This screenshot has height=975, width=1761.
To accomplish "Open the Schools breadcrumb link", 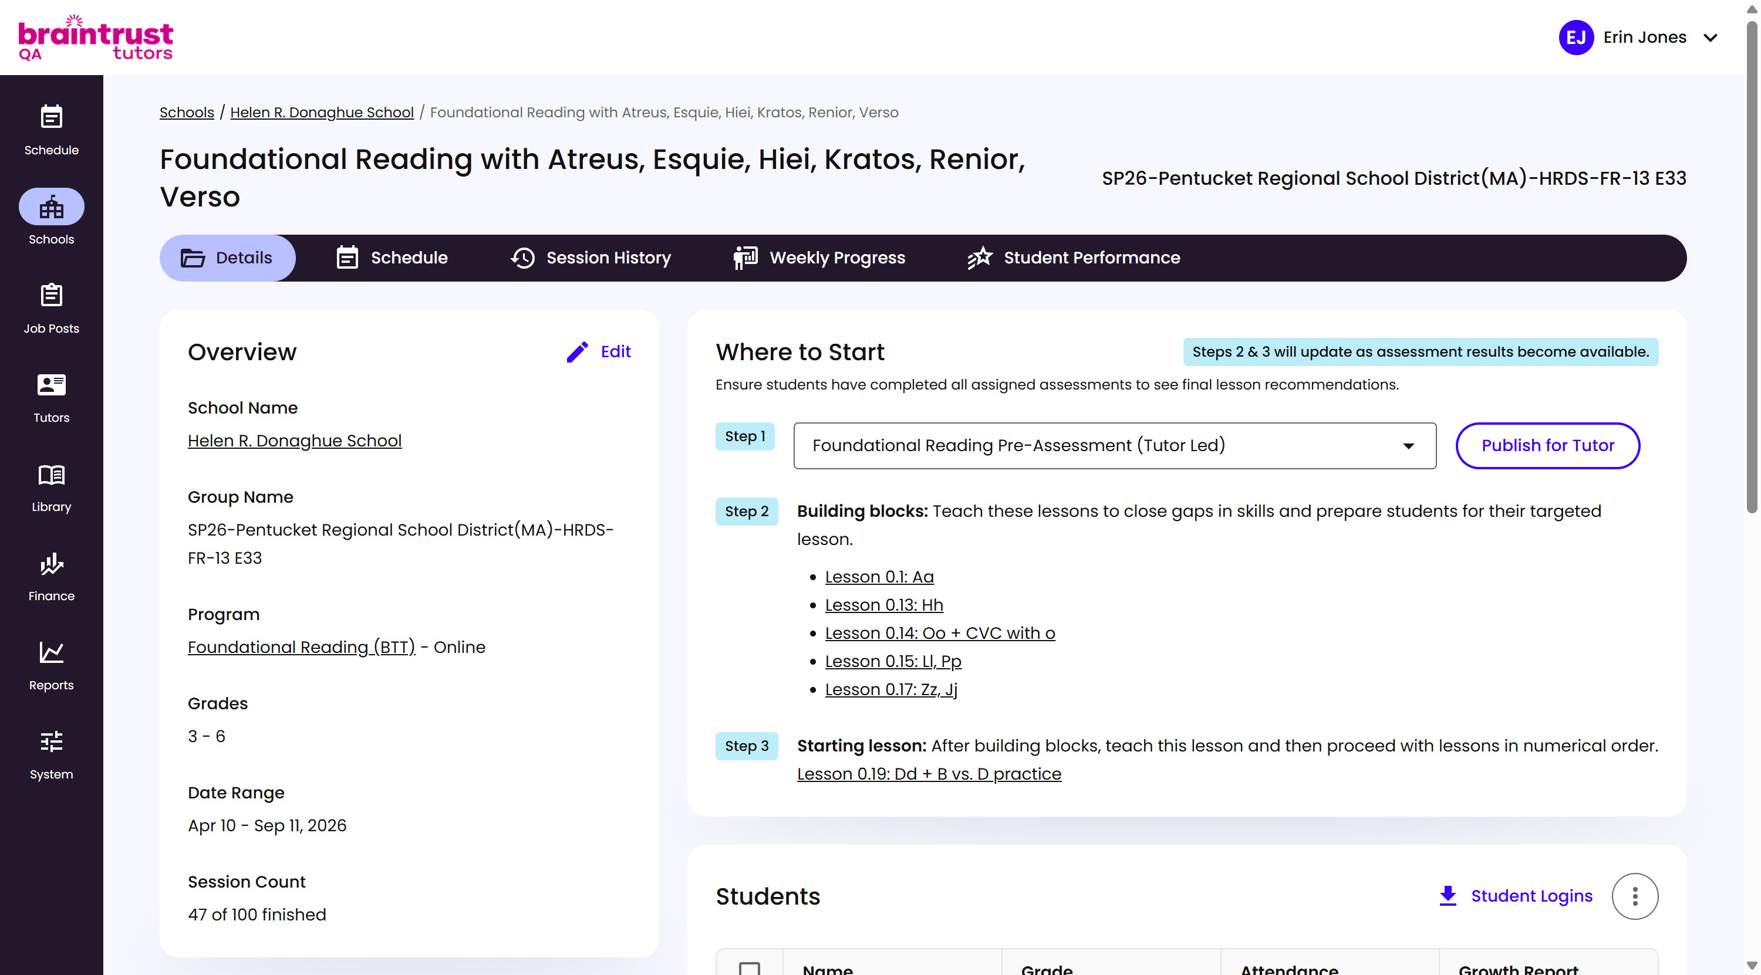I will pyautogui.click(x=187, y=112).
